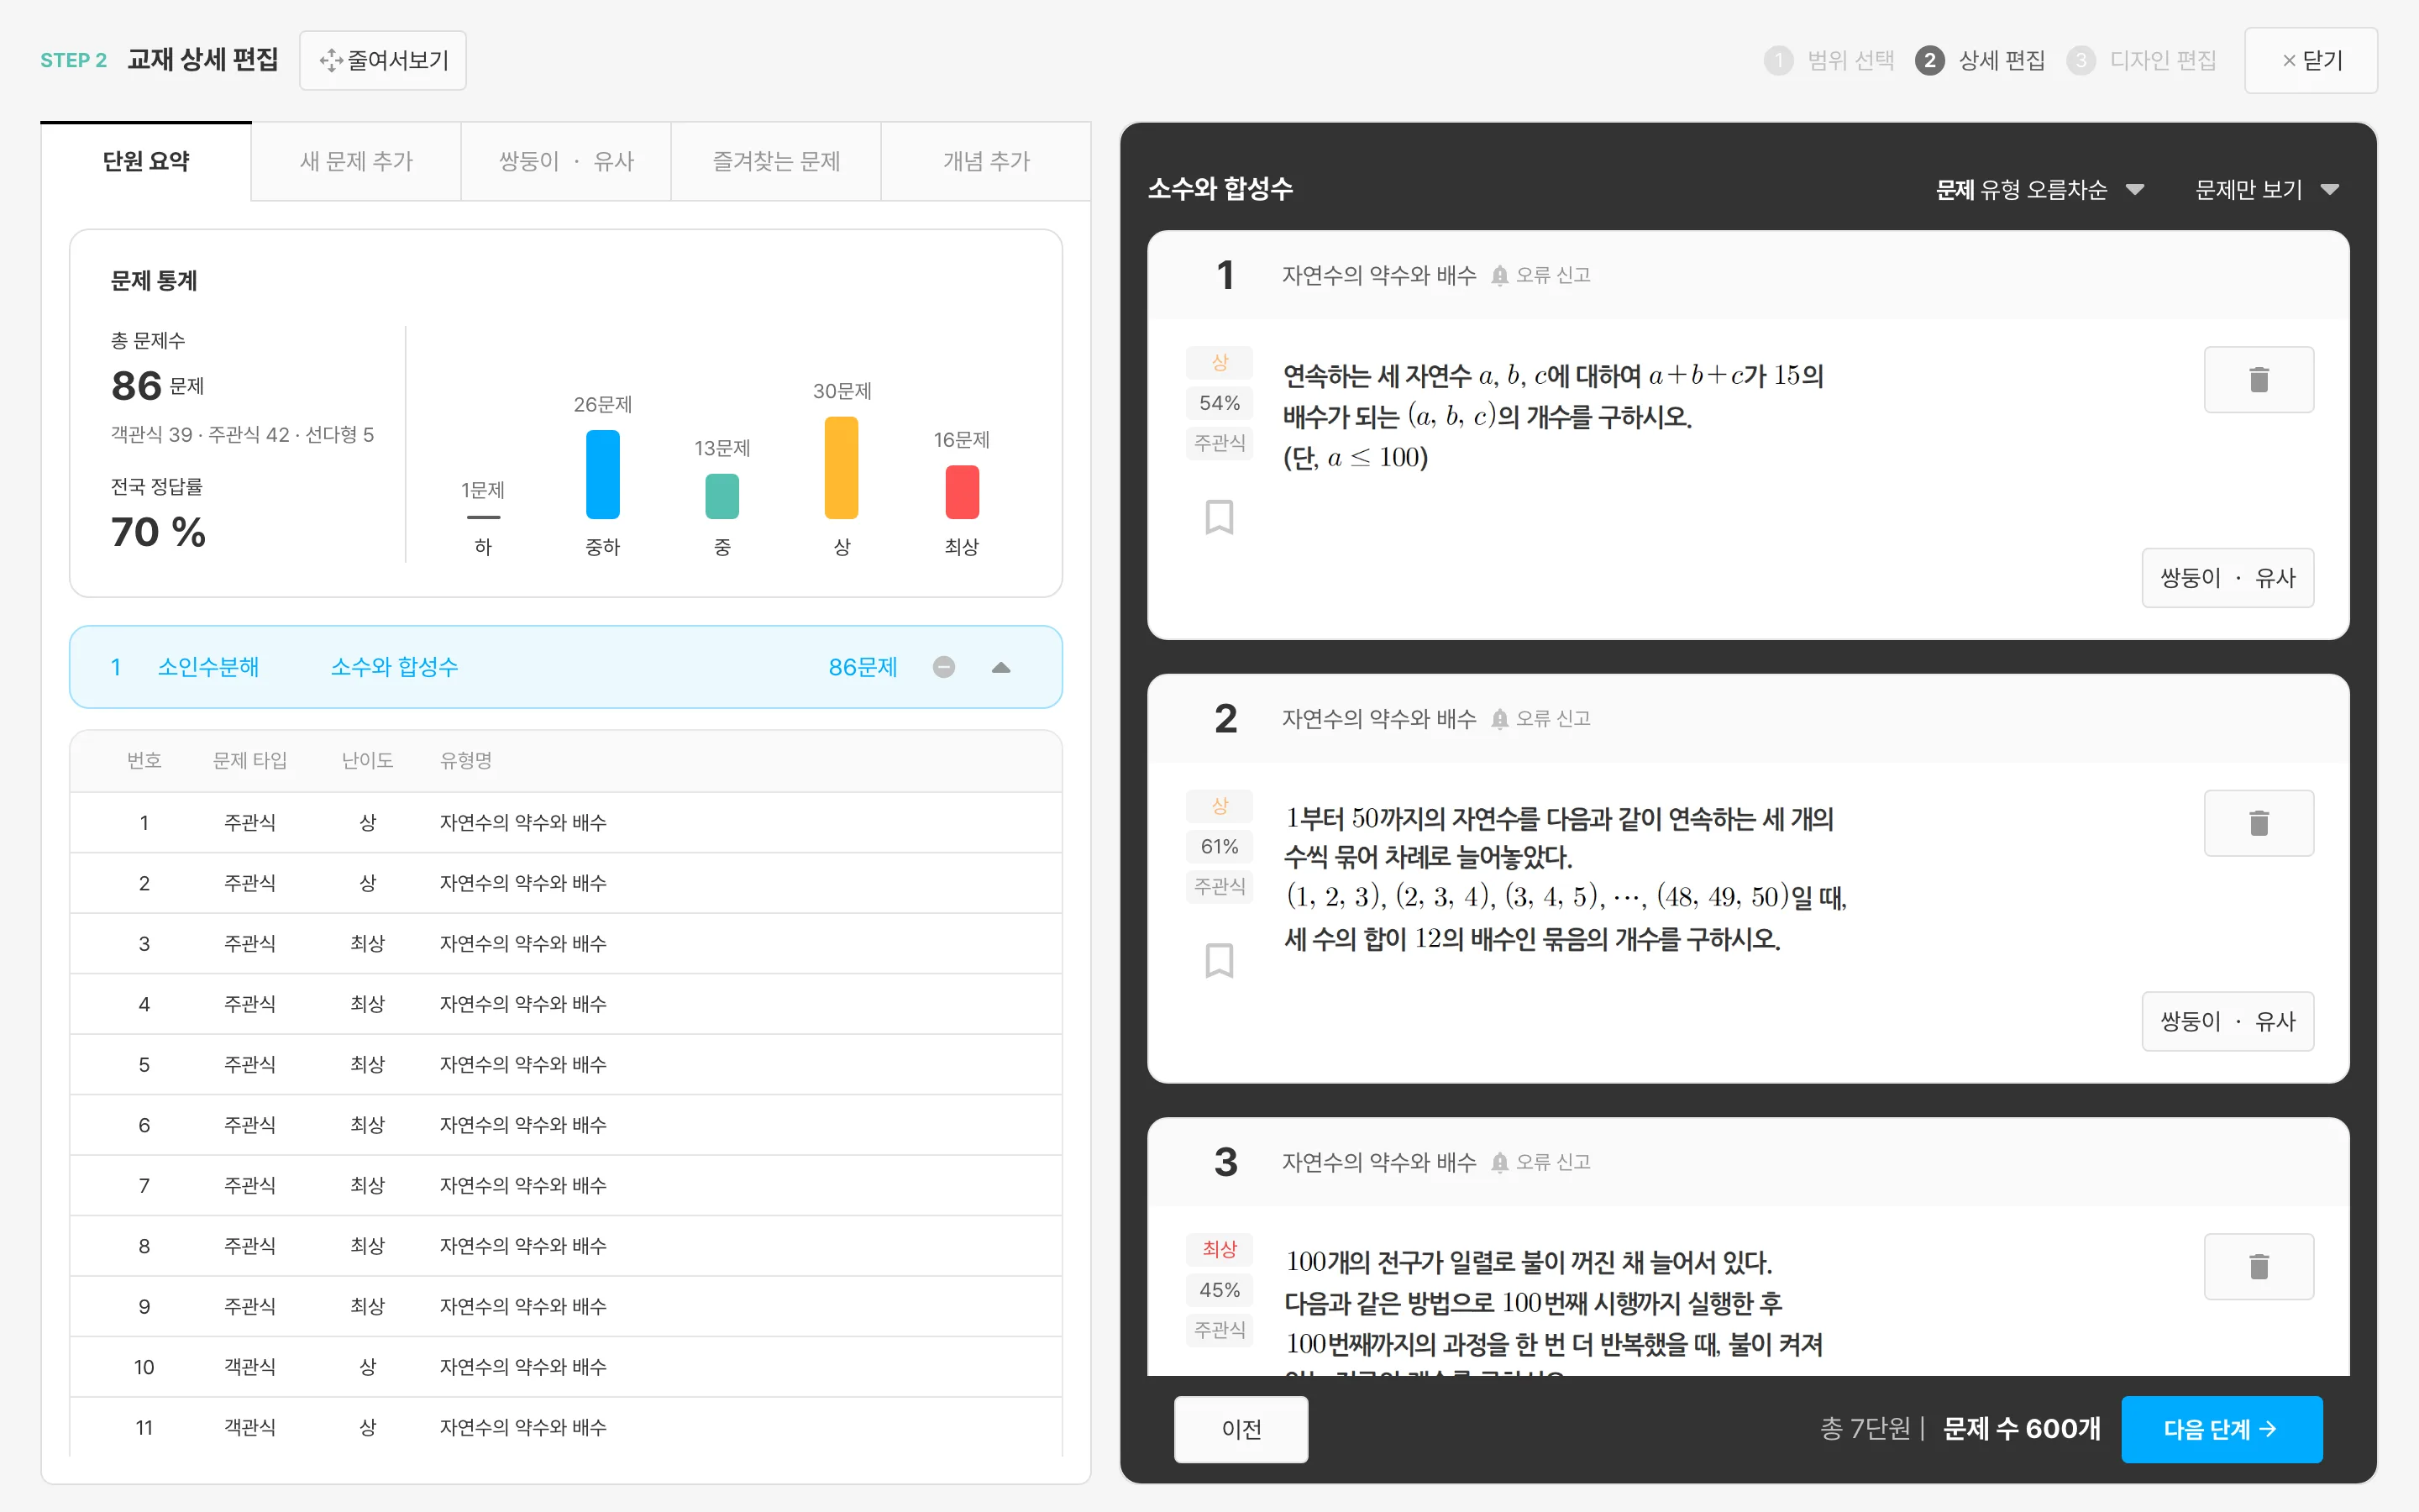This screenshot has width=2419, height=1512.
Task: Bookmark problem 2
Action: point(1219,960)
